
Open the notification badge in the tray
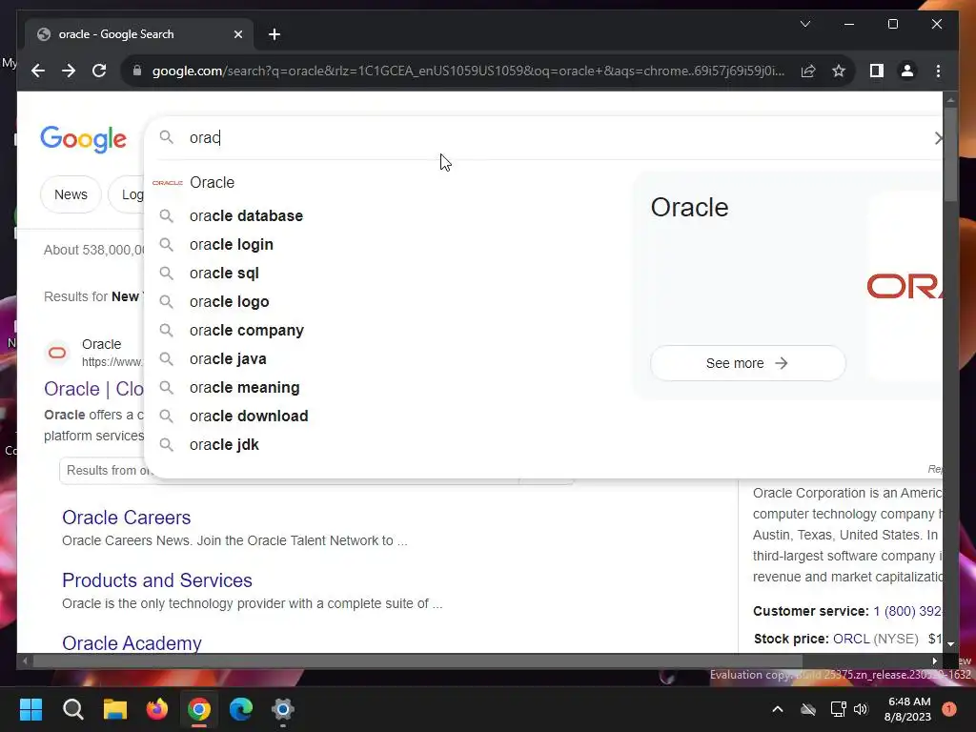tap(948, 708)
